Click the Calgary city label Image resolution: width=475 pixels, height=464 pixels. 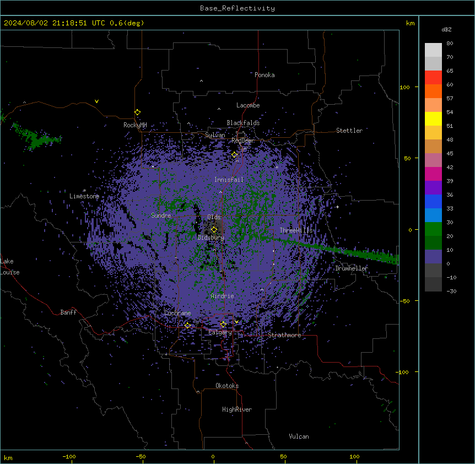click(x=220, y=332)
